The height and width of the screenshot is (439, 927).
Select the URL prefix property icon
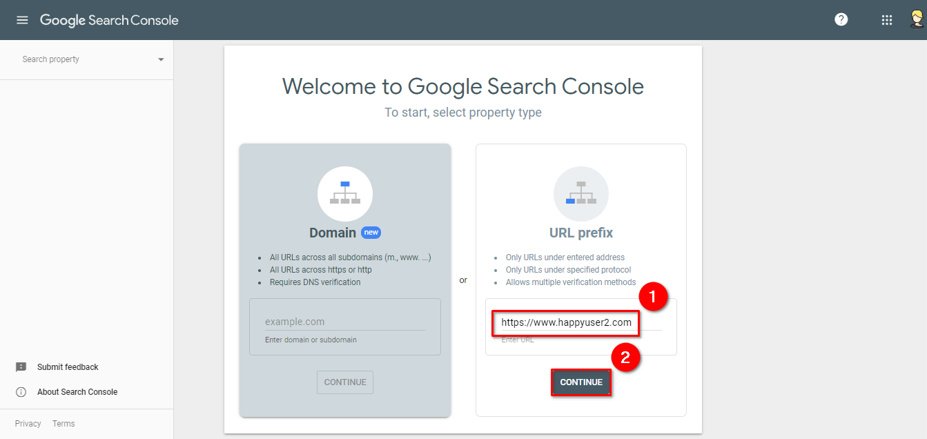[581, 194]
